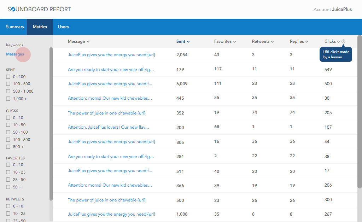Viewport: 362px width, 222px height.
Task: Check the Clicks 0 - 10 filter
Action: click(x=8, y=118)
